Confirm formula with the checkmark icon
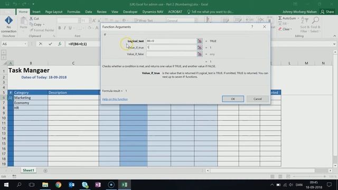Screen dimensions: 338x190 click(50, 44)
